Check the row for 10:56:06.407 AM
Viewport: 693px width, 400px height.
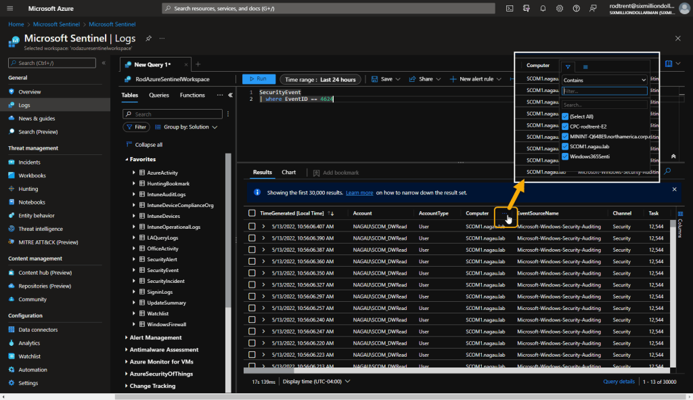point(252,226)
